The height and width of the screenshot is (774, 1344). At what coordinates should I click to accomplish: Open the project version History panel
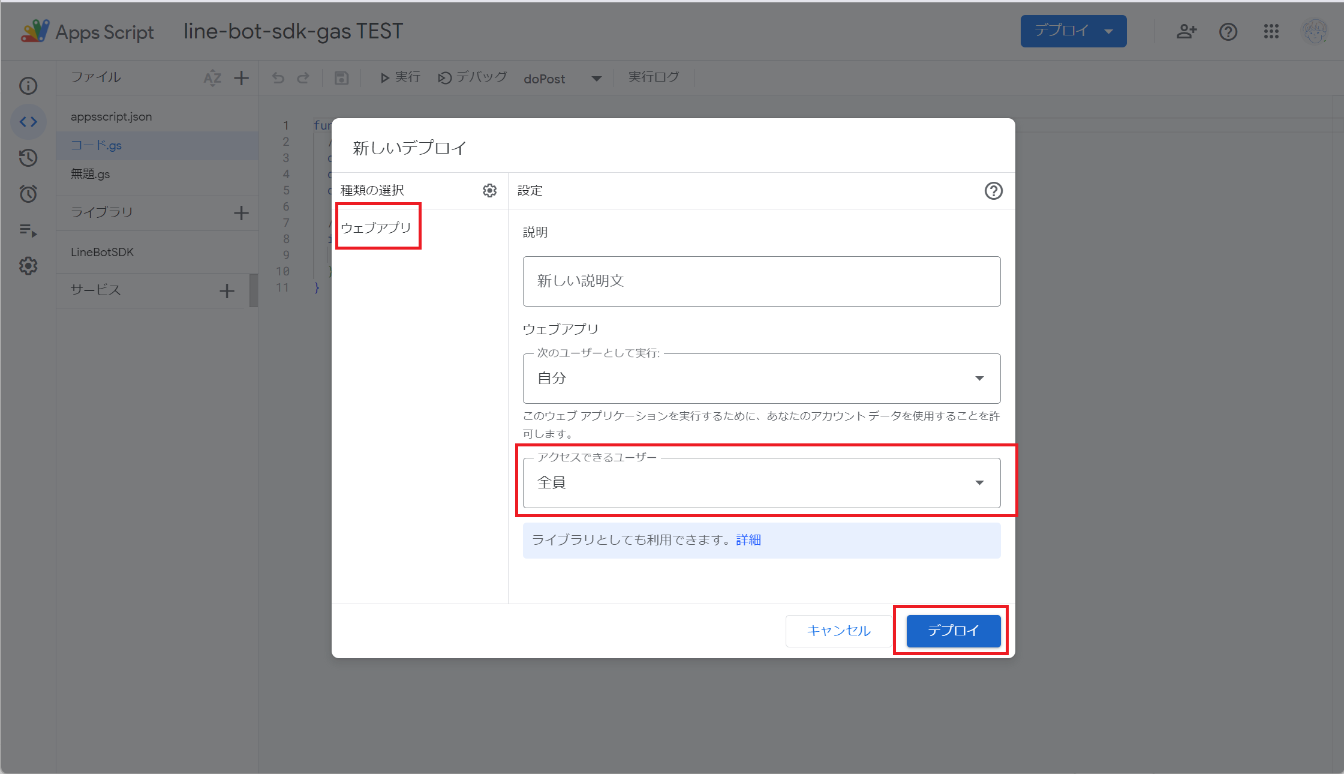tap(28, 158)
